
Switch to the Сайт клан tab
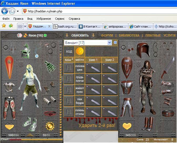[141, 27]
